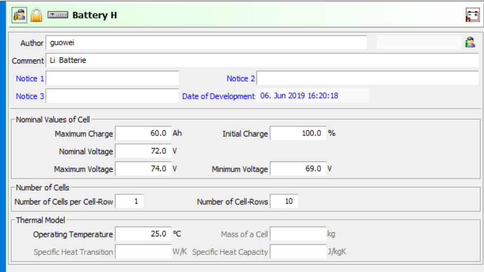Select the Number of Cell-Rows field
The height and width of the screenshot is (272, 484).
(x=284, y=202)
